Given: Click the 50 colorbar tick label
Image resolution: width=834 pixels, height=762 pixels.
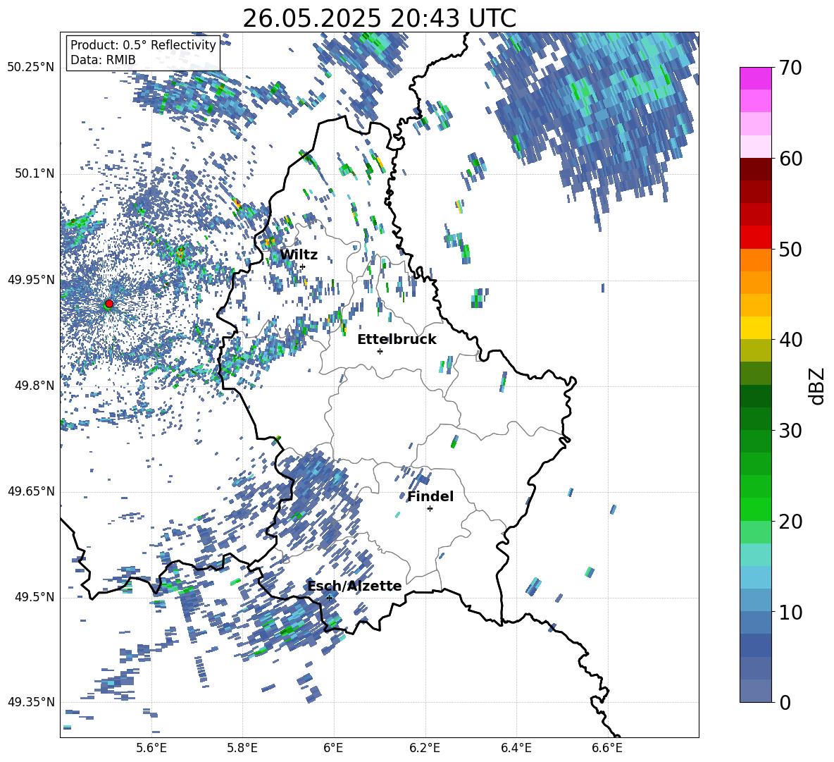Looking at the screenshot, I should (x=790, y=250).
